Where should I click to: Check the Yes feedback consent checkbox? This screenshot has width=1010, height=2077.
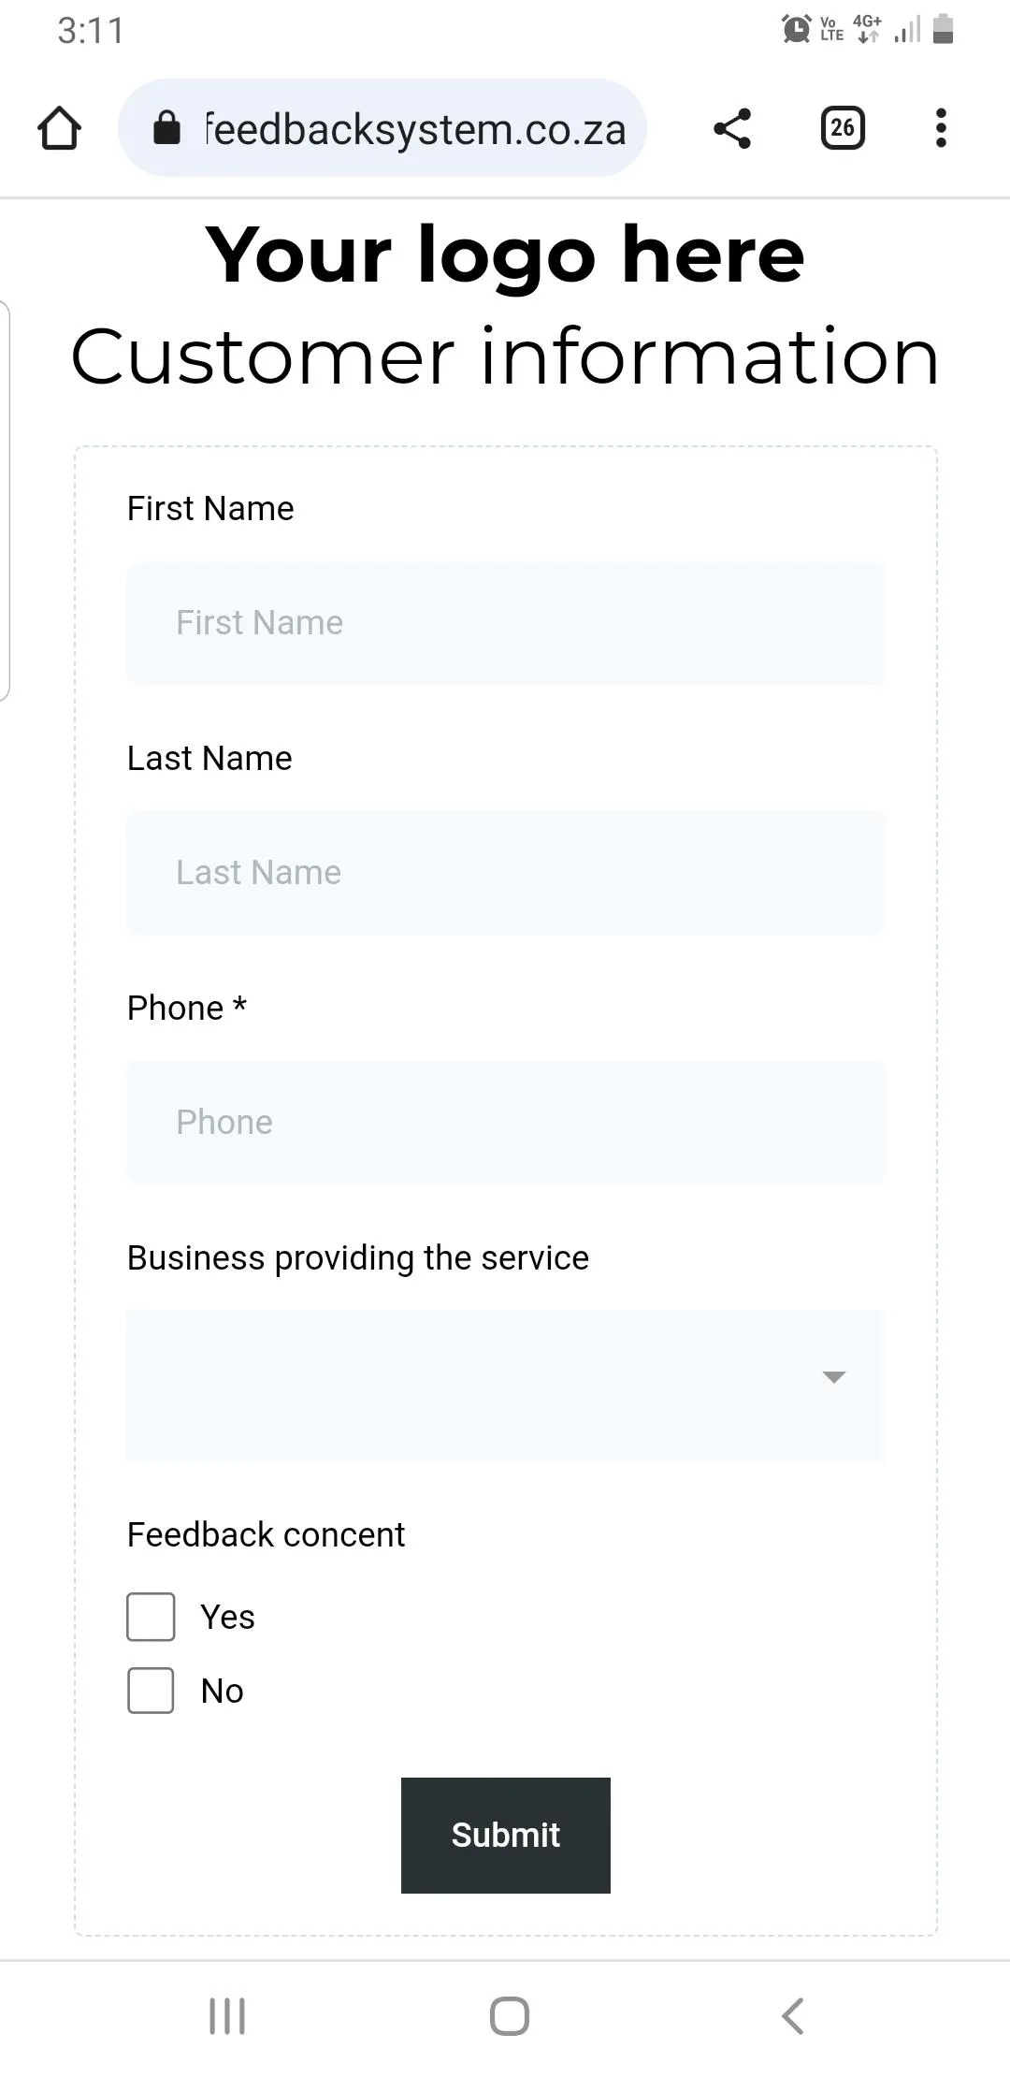[x=151, y=1617]
